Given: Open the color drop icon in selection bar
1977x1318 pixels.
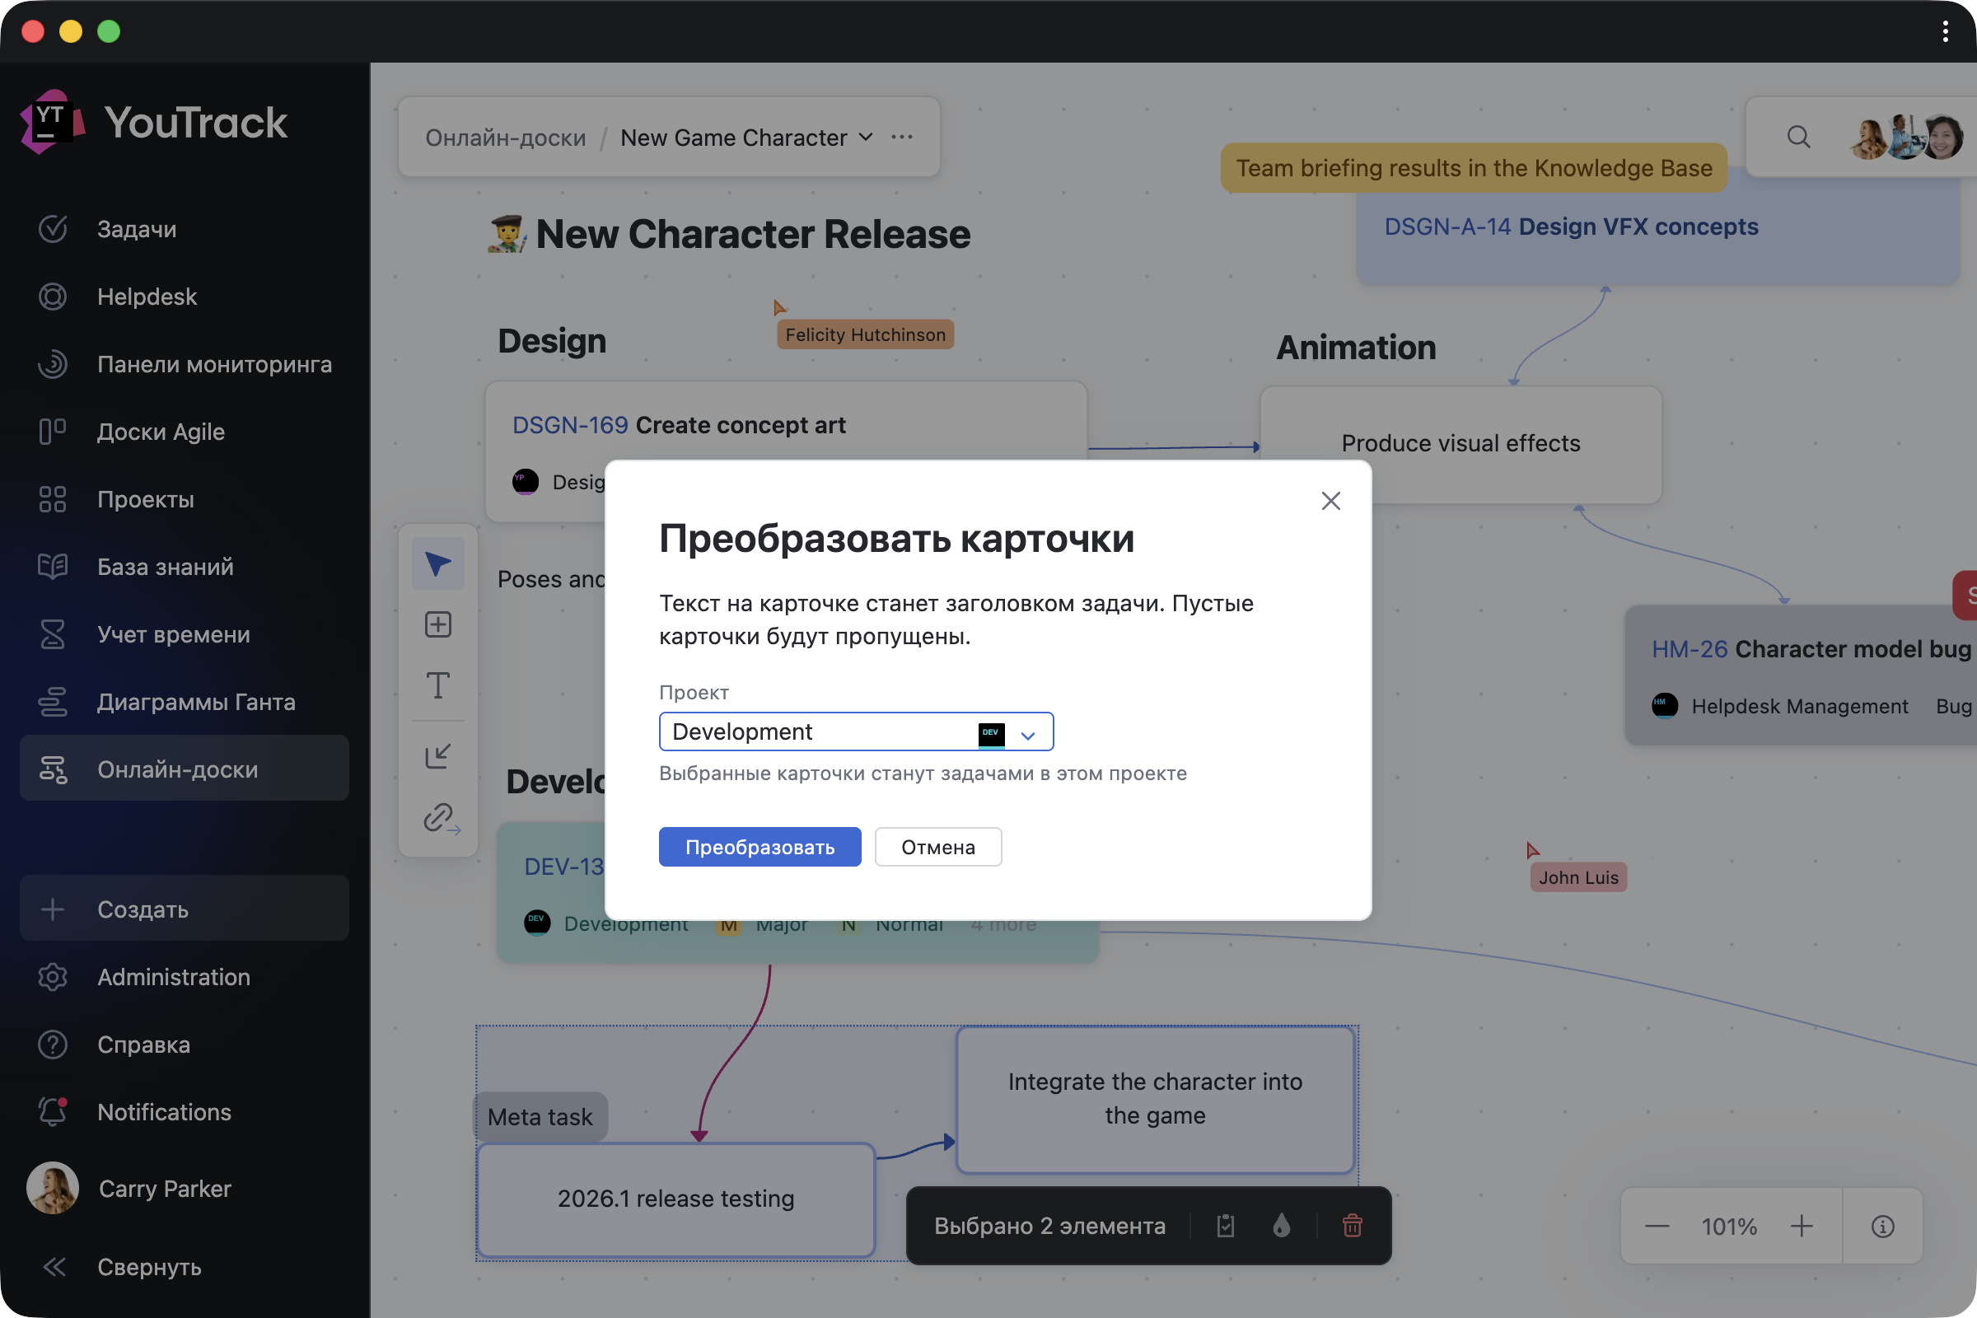Looking at the screenshot, I should 1280,1226.
